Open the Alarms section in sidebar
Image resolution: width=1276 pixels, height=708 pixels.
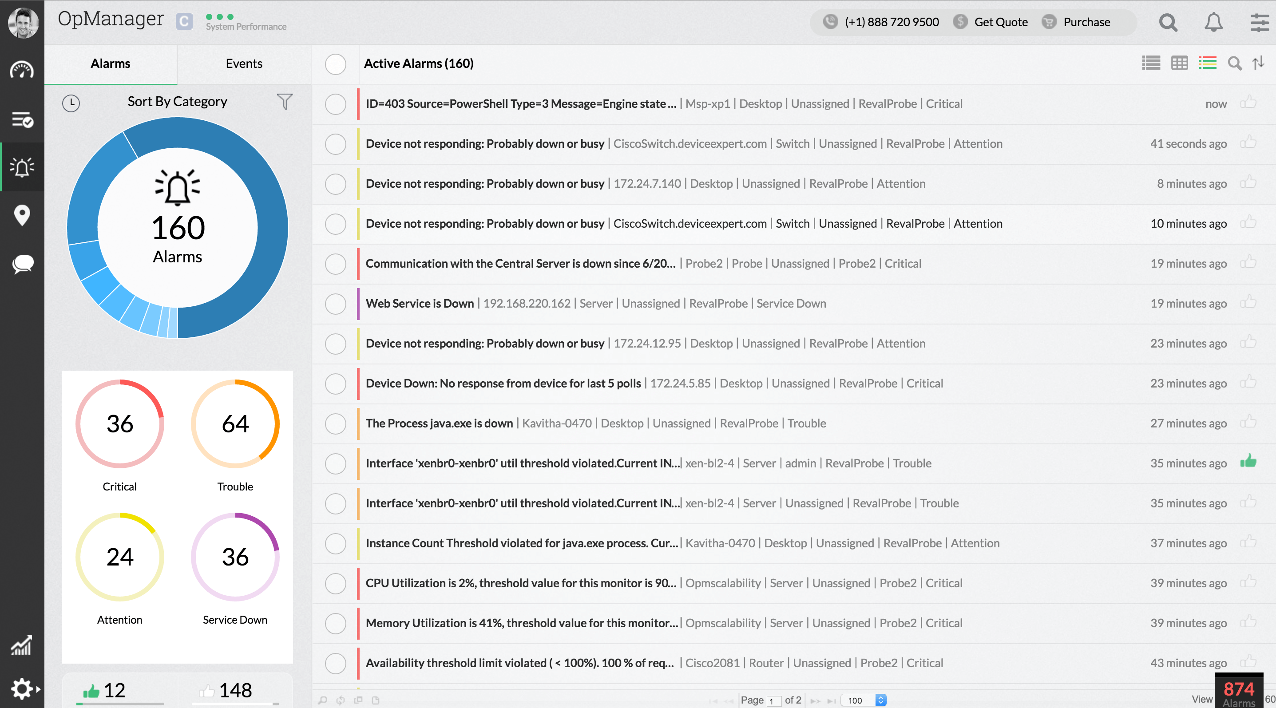click(22, 167)
